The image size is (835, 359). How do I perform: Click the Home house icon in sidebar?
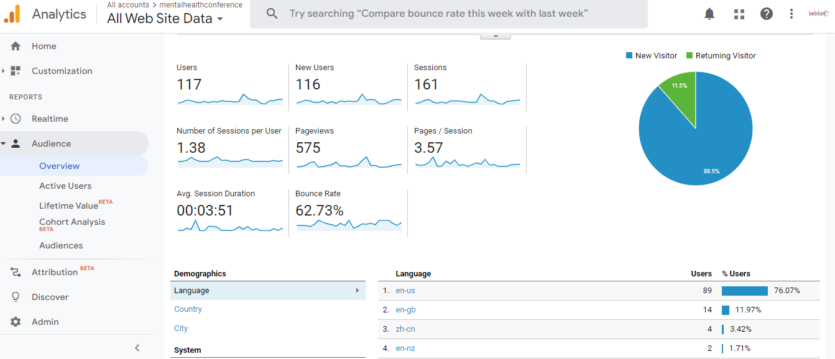tap(16, 46)
